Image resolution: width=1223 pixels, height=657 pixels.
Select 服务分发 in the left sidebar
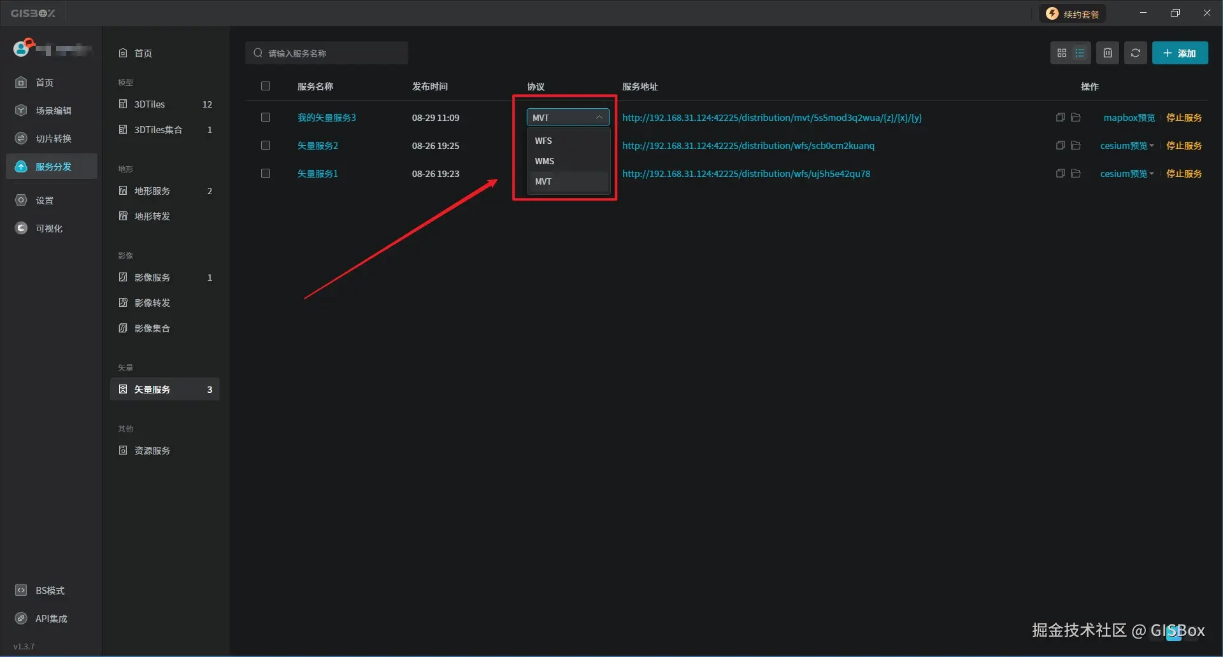click(52, 167)
